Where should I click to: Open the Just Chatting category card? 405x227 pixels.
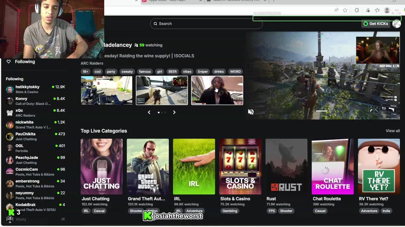tap(102, 166)
